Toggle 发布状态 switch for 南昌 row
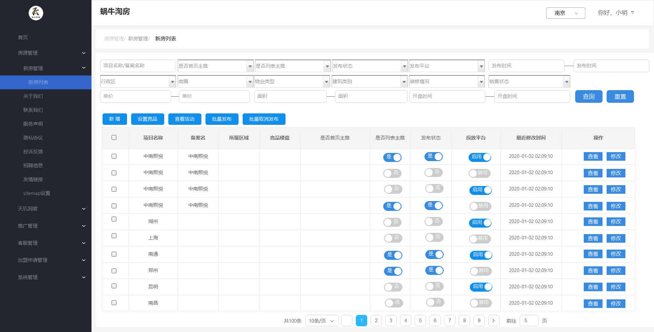 (x=435, y=302)
